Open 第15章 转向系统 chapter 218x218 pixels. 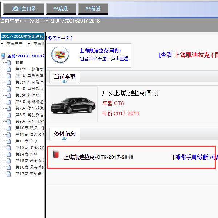click(30, 161)
